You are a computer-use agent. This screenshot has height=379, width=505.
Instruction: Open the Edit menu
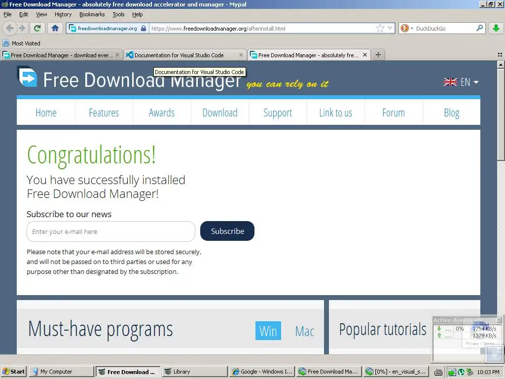[x=24, y=14]
